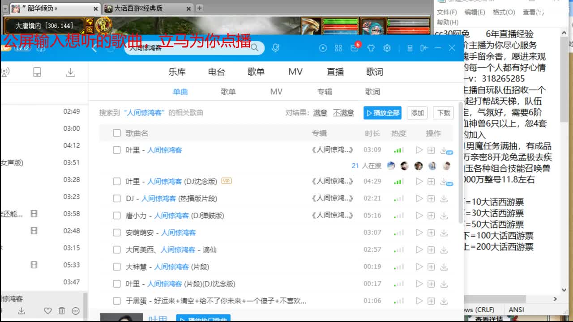
Task: Open more options ellipsis icon in sidebar
Action: tap(76, 311)
